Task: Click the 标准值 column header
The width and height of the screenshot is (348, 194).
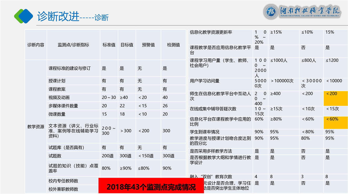Action: 109,45
